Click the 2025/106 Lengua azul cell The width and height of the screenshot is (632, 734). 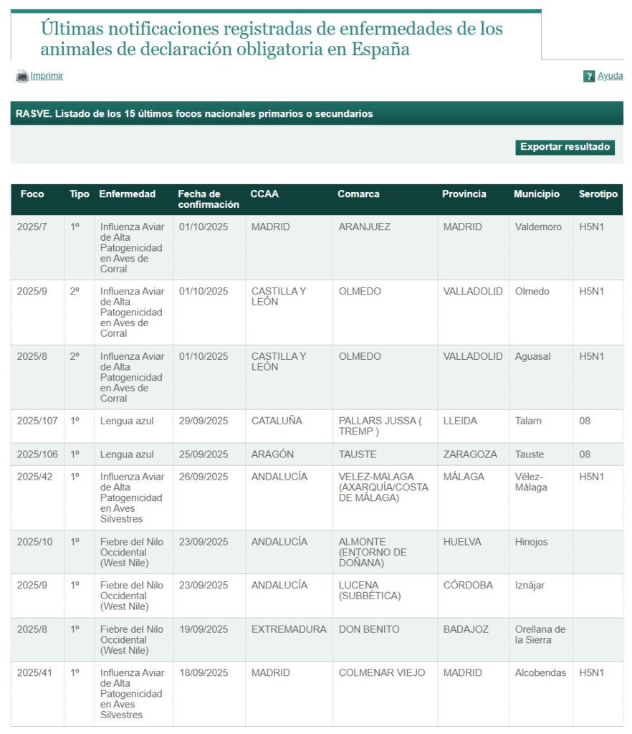[127, 454]
